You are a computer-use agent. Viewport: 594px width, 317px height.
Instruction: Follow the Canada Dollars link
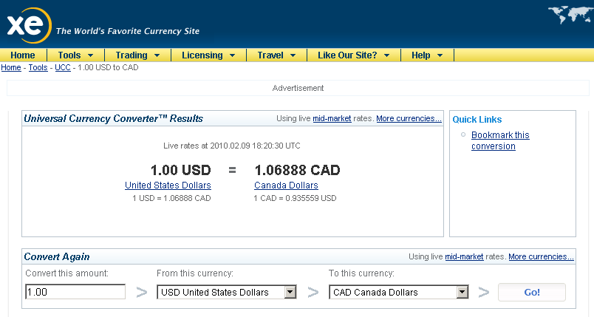pos(286,185)
